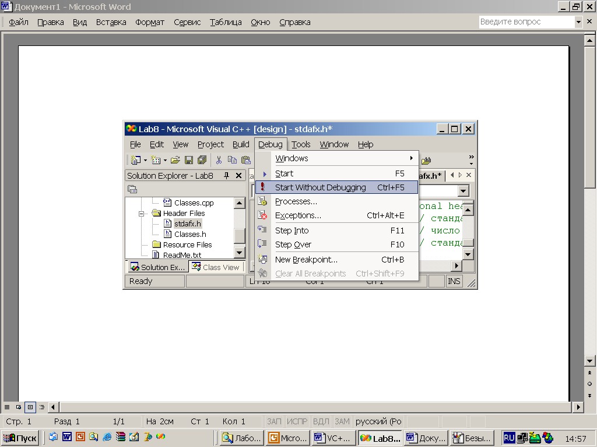Click Properties icon under Solution Explorer title

[x=132, y=189]
